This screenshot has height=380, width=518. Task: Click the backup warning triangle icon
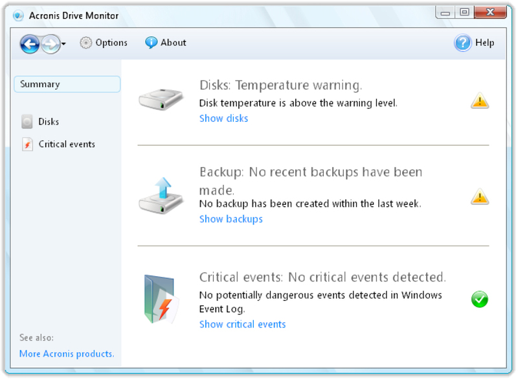coord(480,196)
